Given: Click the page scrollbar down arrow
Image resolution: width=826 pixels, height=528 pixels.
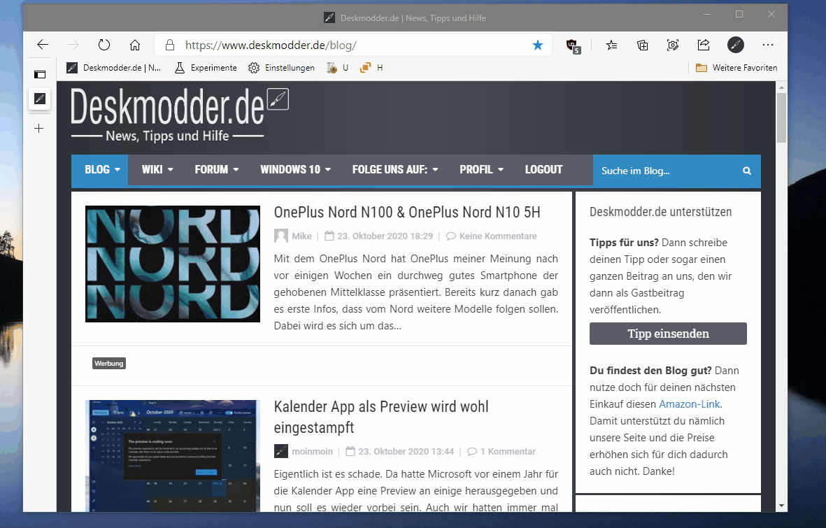Looking at the screenshot, I should (782, 506).
